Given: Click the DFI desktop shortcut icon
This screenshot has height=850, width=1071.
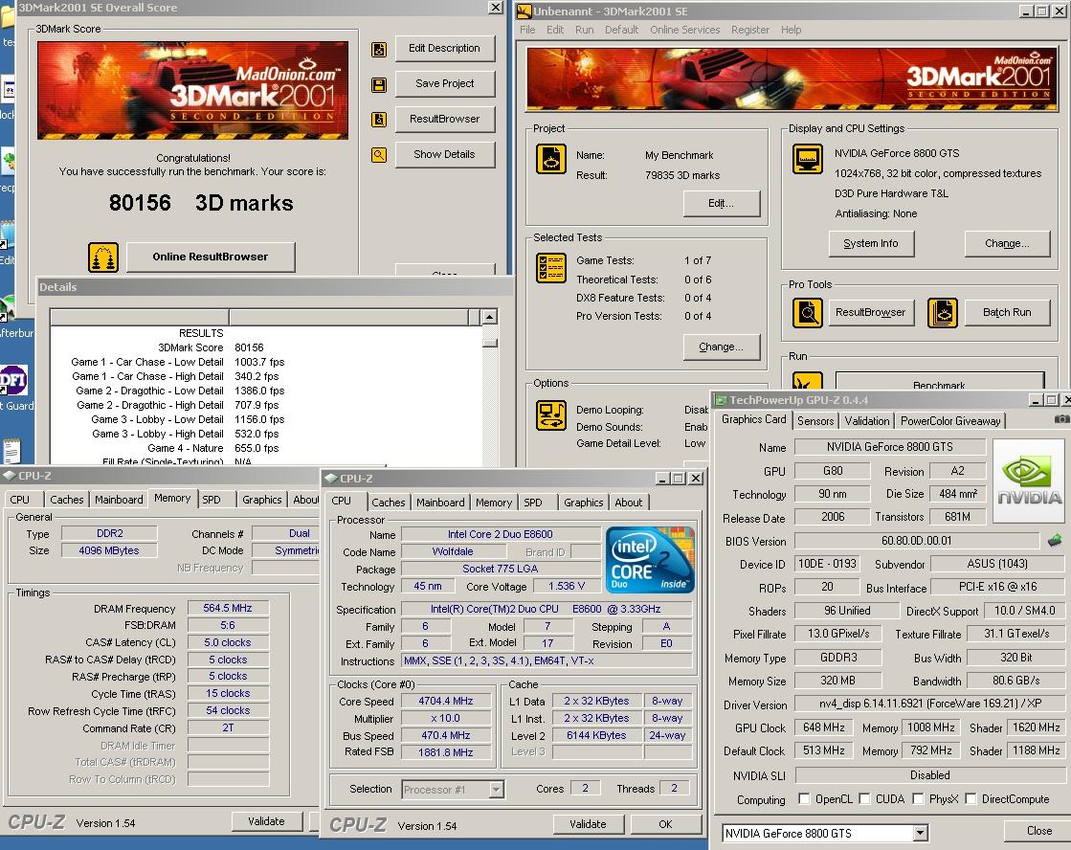Looking at the screenshot, I should (x=13, y=380).
